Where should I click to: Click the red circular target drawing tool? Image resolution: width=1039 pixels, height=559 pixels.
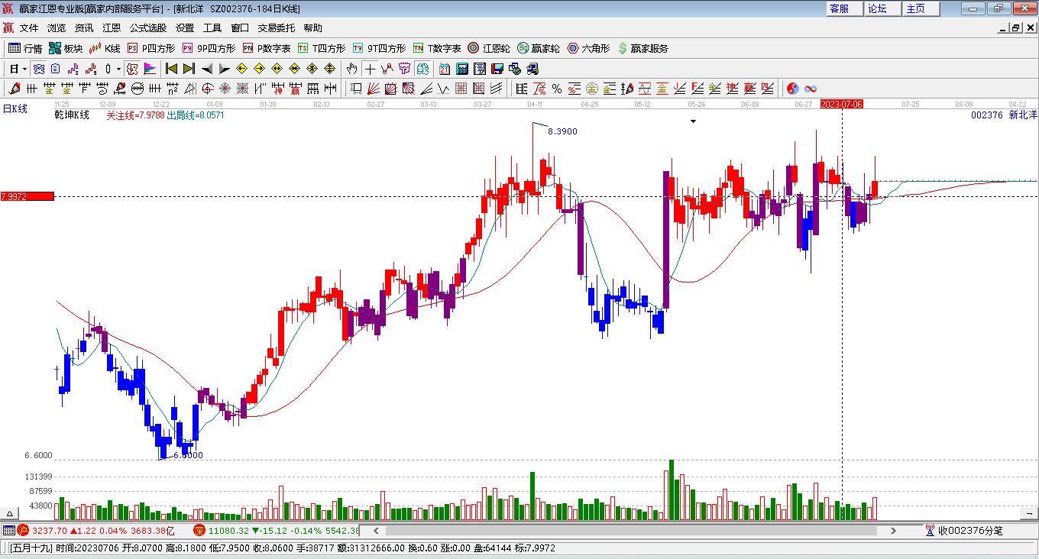pyautogui.click(x=207, y=89)
